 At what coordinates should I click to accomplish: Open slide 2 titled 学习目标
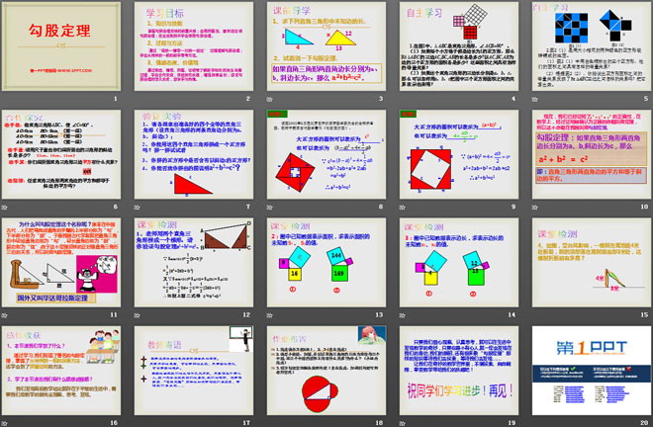[x=192, y=46]
